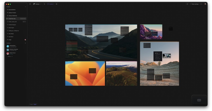Expand the Offline friends list
Image resolution: width=212 pixels, height=111 pixels.
click(x=10, y=57)
